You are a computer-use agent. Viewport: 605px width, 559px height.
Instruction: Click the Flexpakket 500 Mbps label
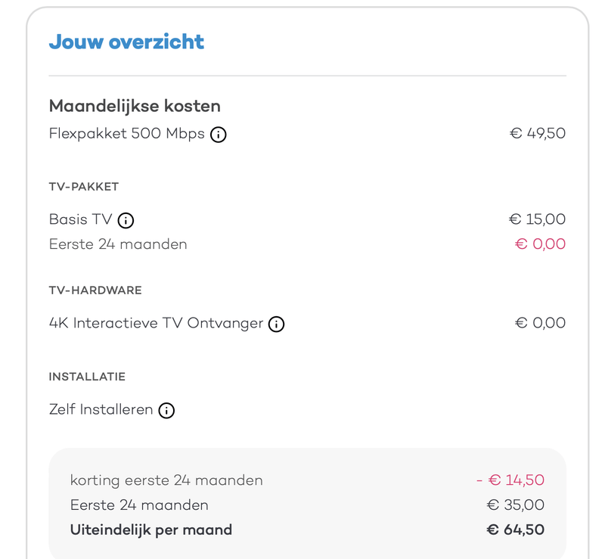tap(126, 134)
